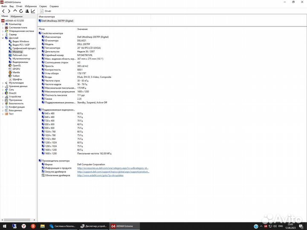
Task: Expand the Операционная система tree node
Action: 3,31
